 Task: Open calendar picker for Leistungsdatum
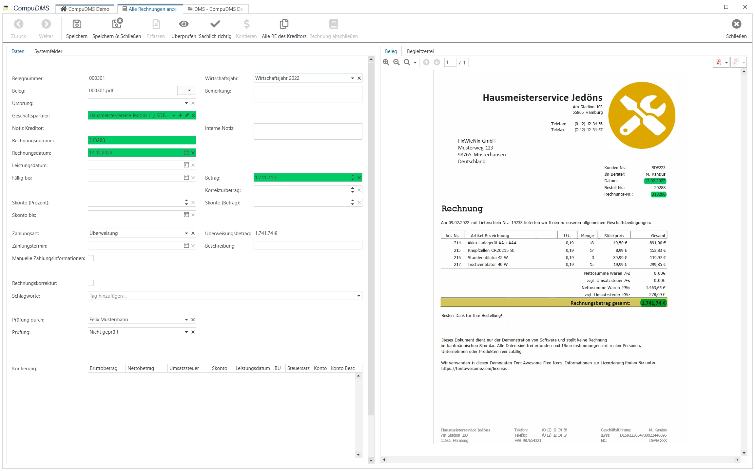[186, 165]
